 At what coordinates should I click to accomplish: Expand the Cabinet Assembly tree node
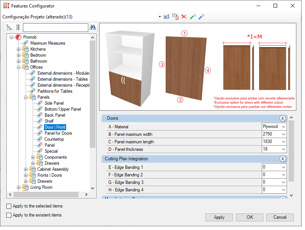coord(26,169)
